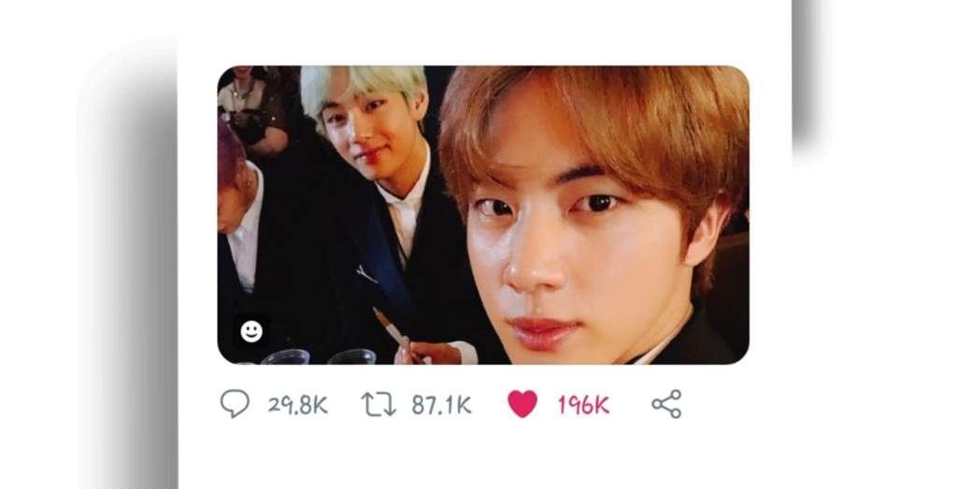957x489 pixels.
Task: Unlike the tweet via the pink heart
Action: (522, 404)
